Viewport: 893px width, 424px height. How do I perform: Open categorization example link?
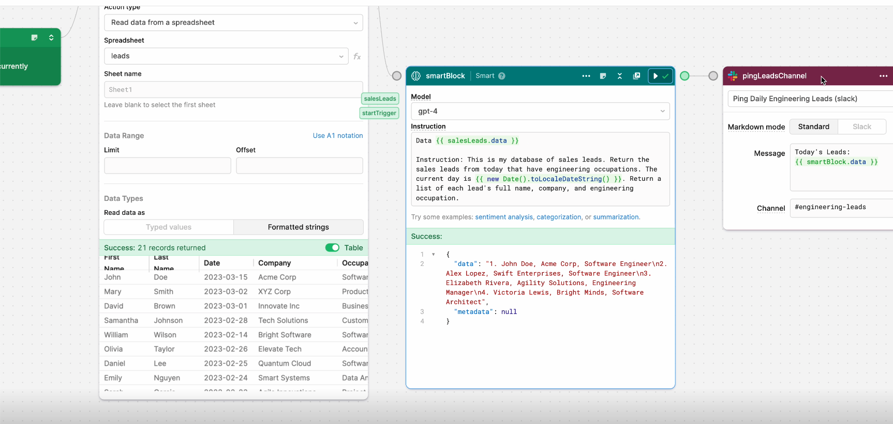click(x=559, y=217)
